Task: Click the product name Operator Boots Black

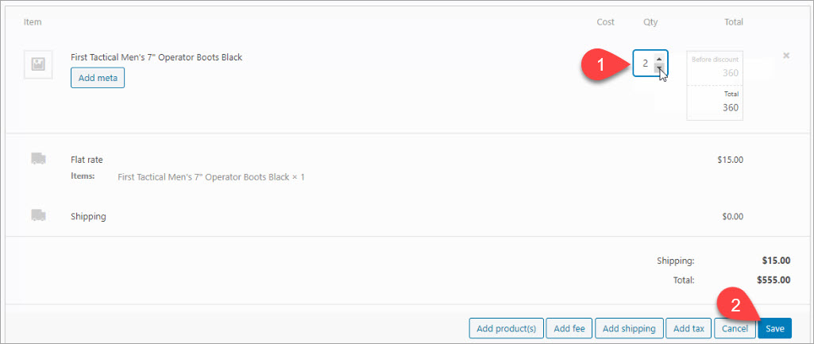Action: pyautogui.click(x=156, y=57)
